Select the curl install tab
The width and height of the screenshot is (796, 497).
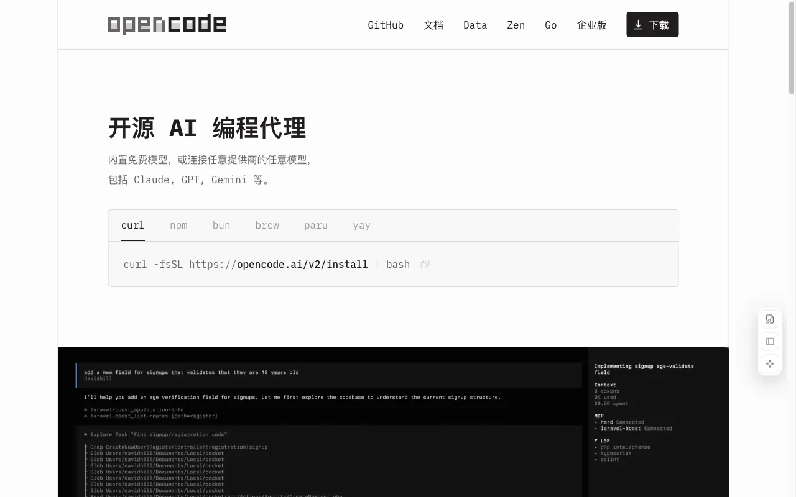133,226
